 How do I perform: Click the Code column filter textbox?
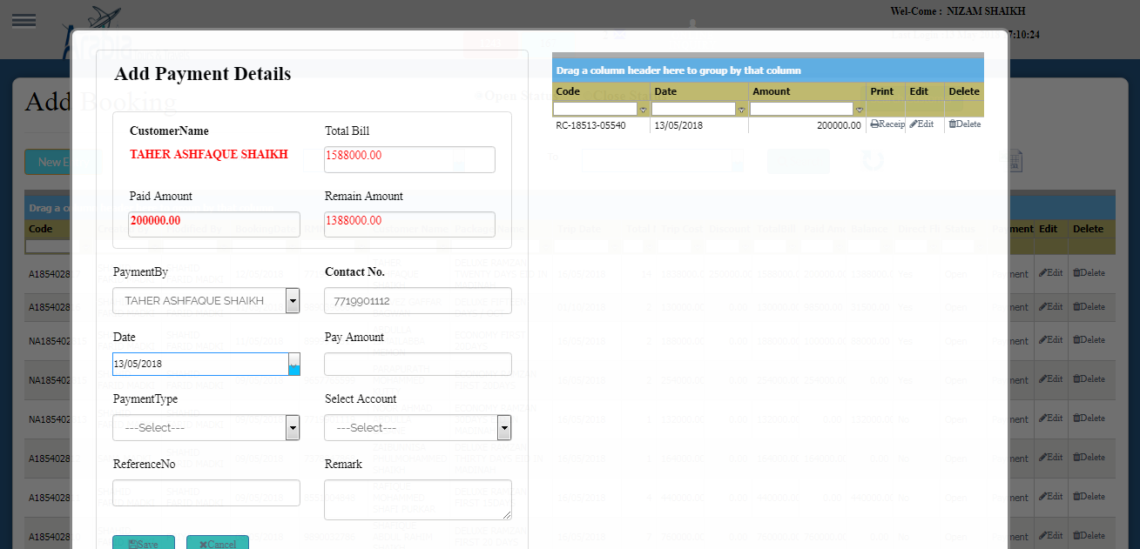point(596,110)
